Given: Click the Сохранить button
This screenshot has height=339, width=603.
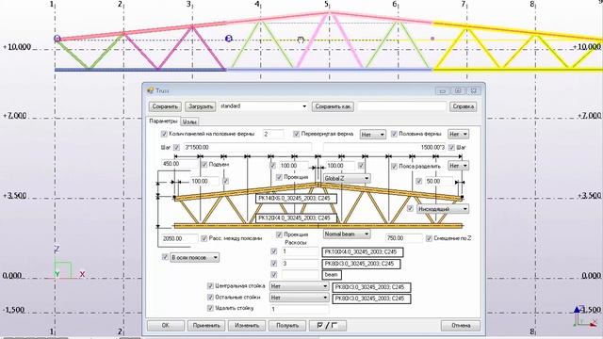Looking at the screenshot, I should point(165,106).
